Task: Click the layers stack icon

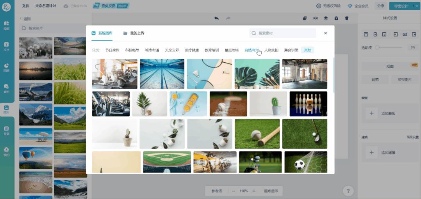Action: click(x=326, y=18)
